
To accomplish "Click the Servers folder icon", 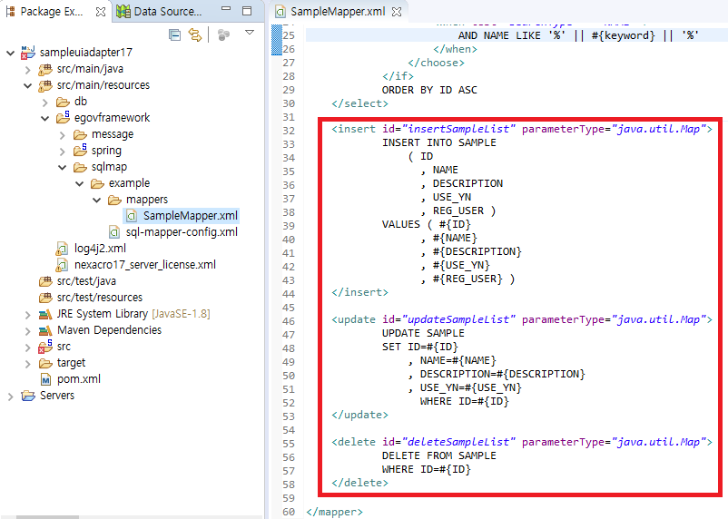I will (x=28, y=396).
